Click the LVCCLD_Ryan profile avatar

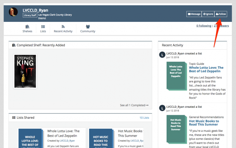pos(13,12)
